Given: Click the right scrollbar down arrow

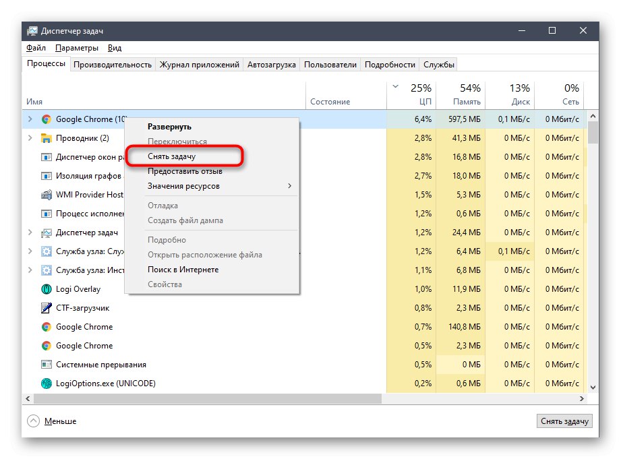Looking at the screenshot, I should coord(593,387).
